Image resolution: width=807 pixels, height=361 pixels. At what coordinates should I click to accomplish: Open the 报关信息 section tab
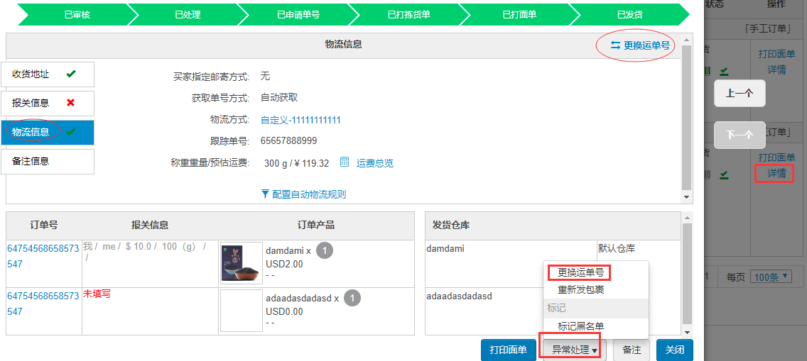point(48,104)
